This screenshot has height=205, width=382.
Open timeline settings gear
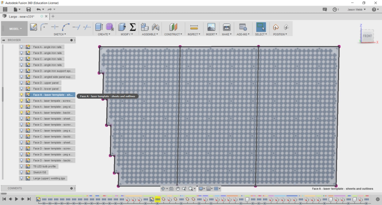point(378,199)
